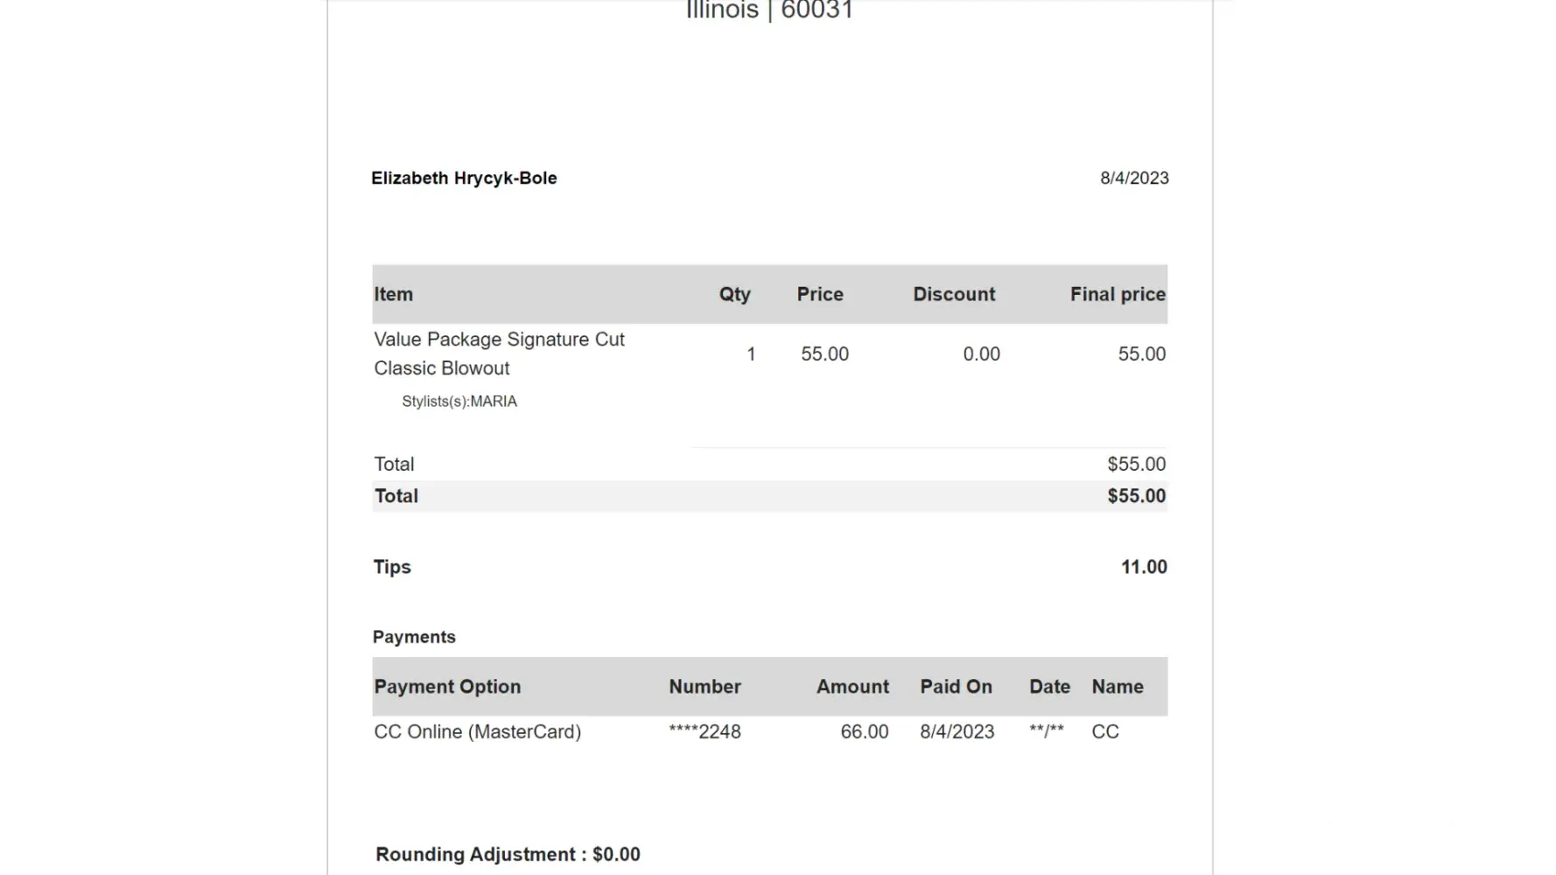Click CC Online (MasterCard) payment entry

[477, 731]
